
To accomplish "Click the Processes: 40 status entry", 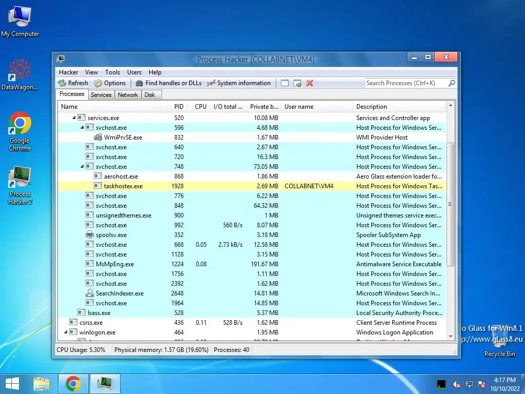I will [x=231, y=350].
